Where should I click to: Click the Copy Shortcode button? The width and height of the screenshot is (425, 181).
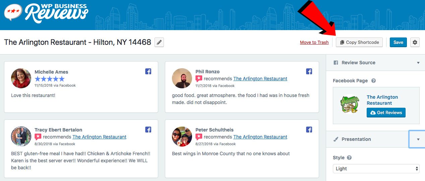tap(359, 42)
